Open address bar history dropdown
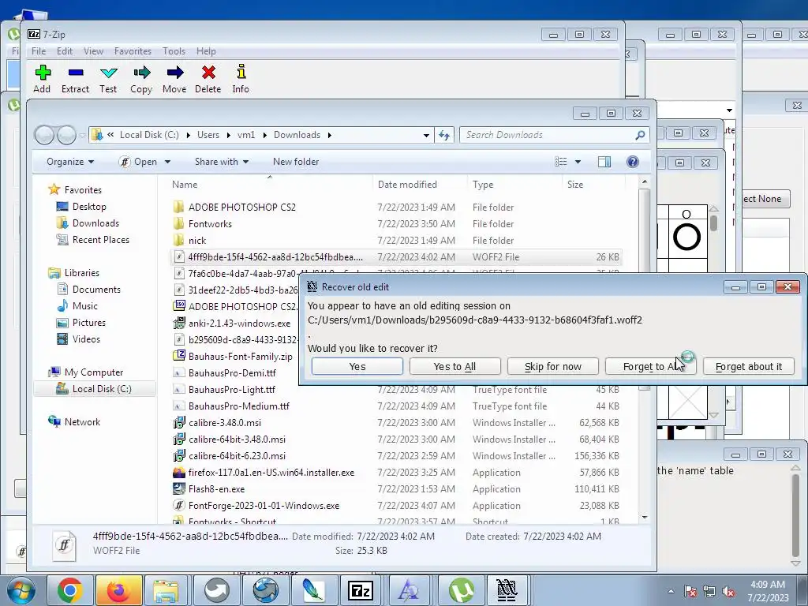808x606 pixels. click(x=426, y=135)
